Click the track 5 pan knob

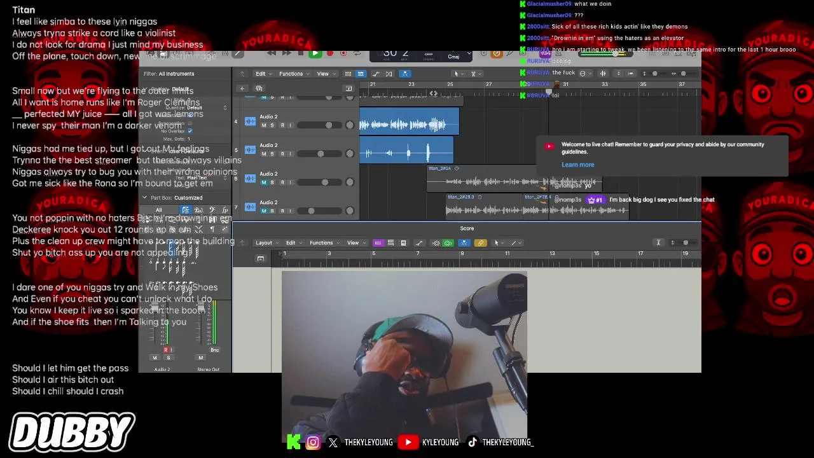349,154
